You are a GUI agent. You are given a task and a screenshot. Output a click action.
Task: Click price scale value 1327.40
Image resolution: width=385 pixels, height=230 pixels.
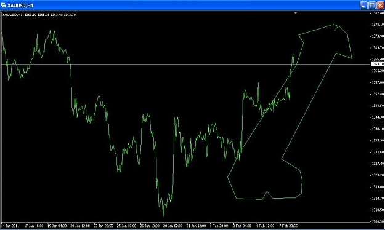click(378, 164)
